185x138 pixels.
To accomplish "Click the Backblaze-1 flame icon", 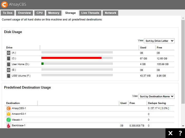I will pyautogui.click(x=8, y=125).
